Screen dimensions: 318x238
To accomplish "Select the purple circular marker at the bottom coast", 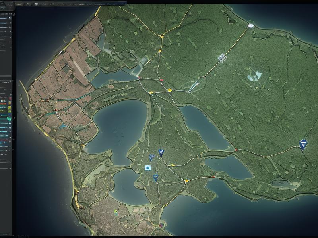I will [x=161, y=225].
